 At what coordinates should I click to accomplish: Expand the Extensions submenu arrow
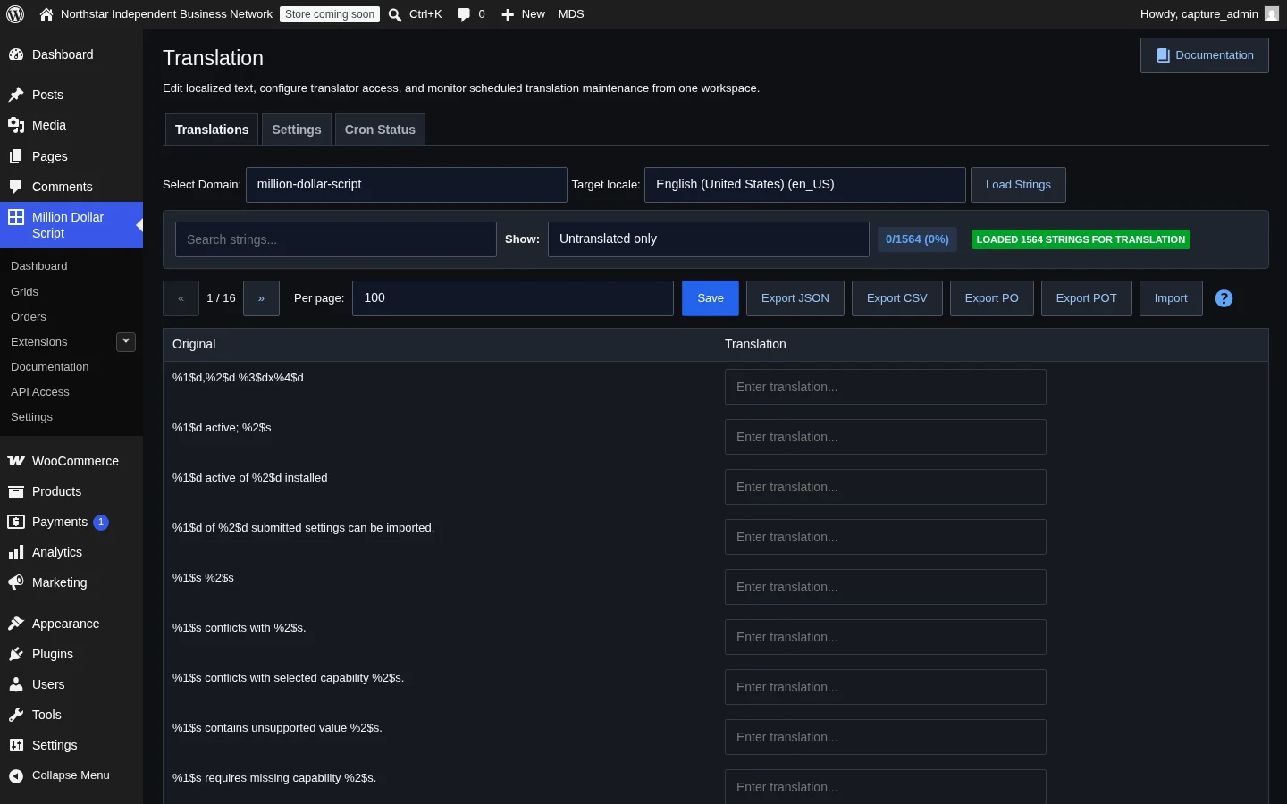tap(126, 341)
